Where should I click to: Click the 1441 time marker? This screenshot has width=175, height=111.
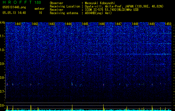coord(18,24)
